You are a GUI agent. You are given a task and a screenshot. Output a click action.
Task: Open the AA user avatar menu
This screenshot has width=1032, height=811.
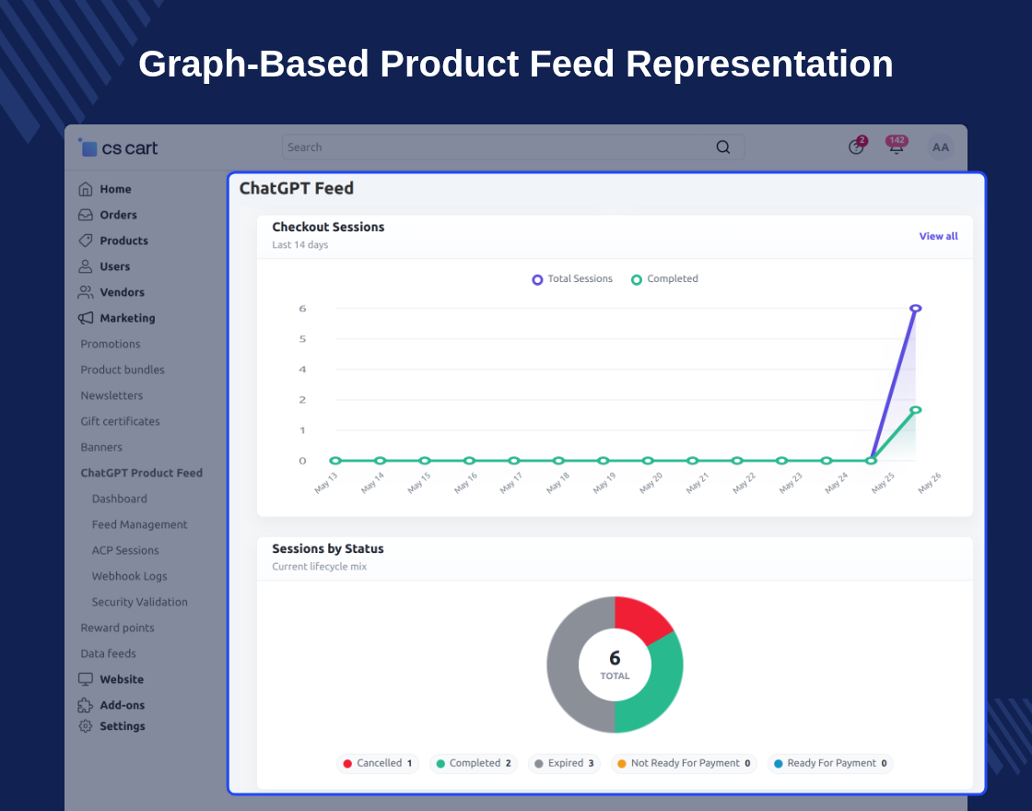[941, 147]
